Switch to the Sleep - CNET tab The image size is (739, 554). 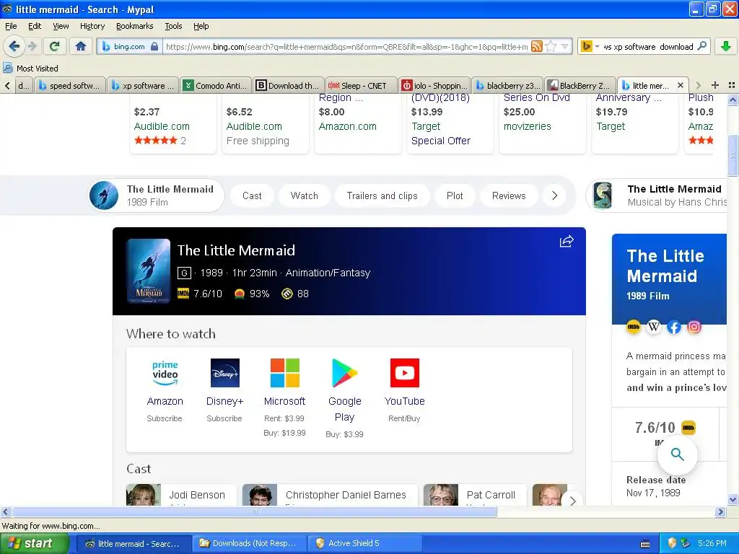pyautogui.click(x=361, y=85)
